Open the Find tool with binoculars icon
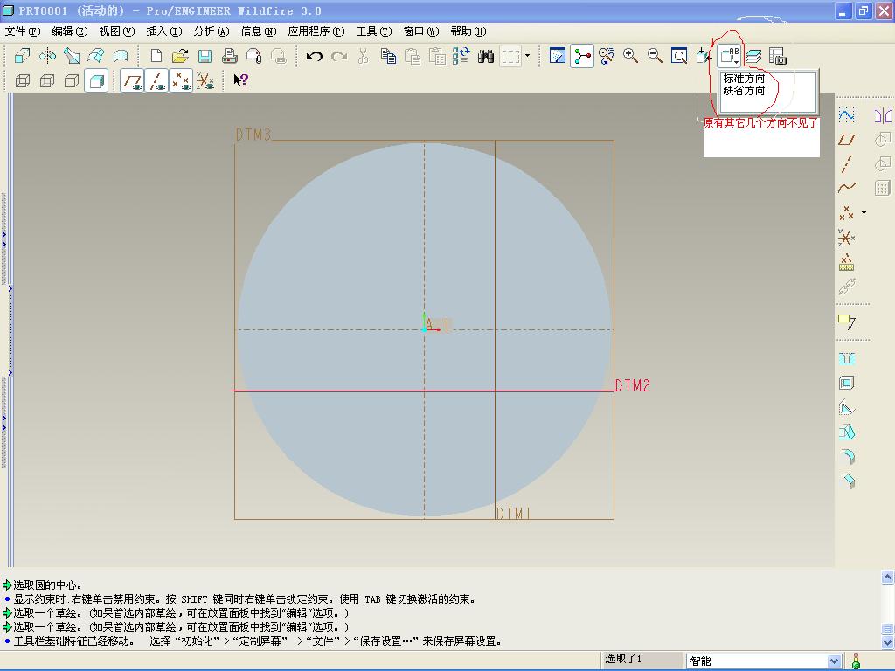 point(486,56)
